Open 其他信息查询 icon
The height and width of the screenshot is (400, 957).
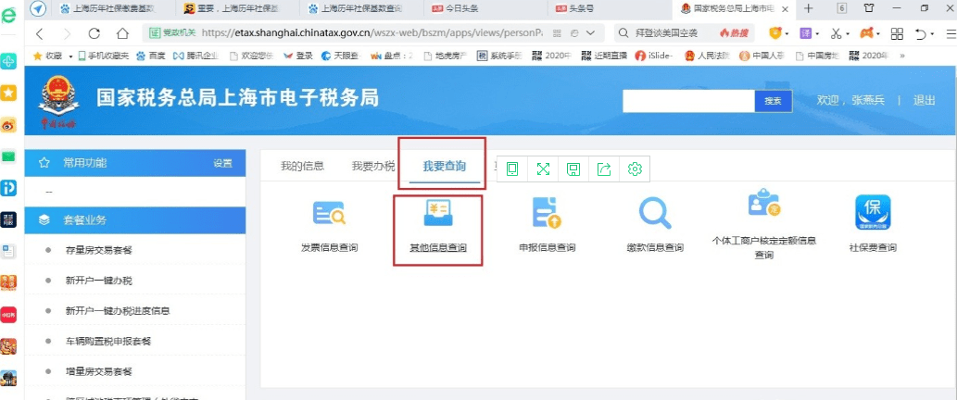click(437, 215)
